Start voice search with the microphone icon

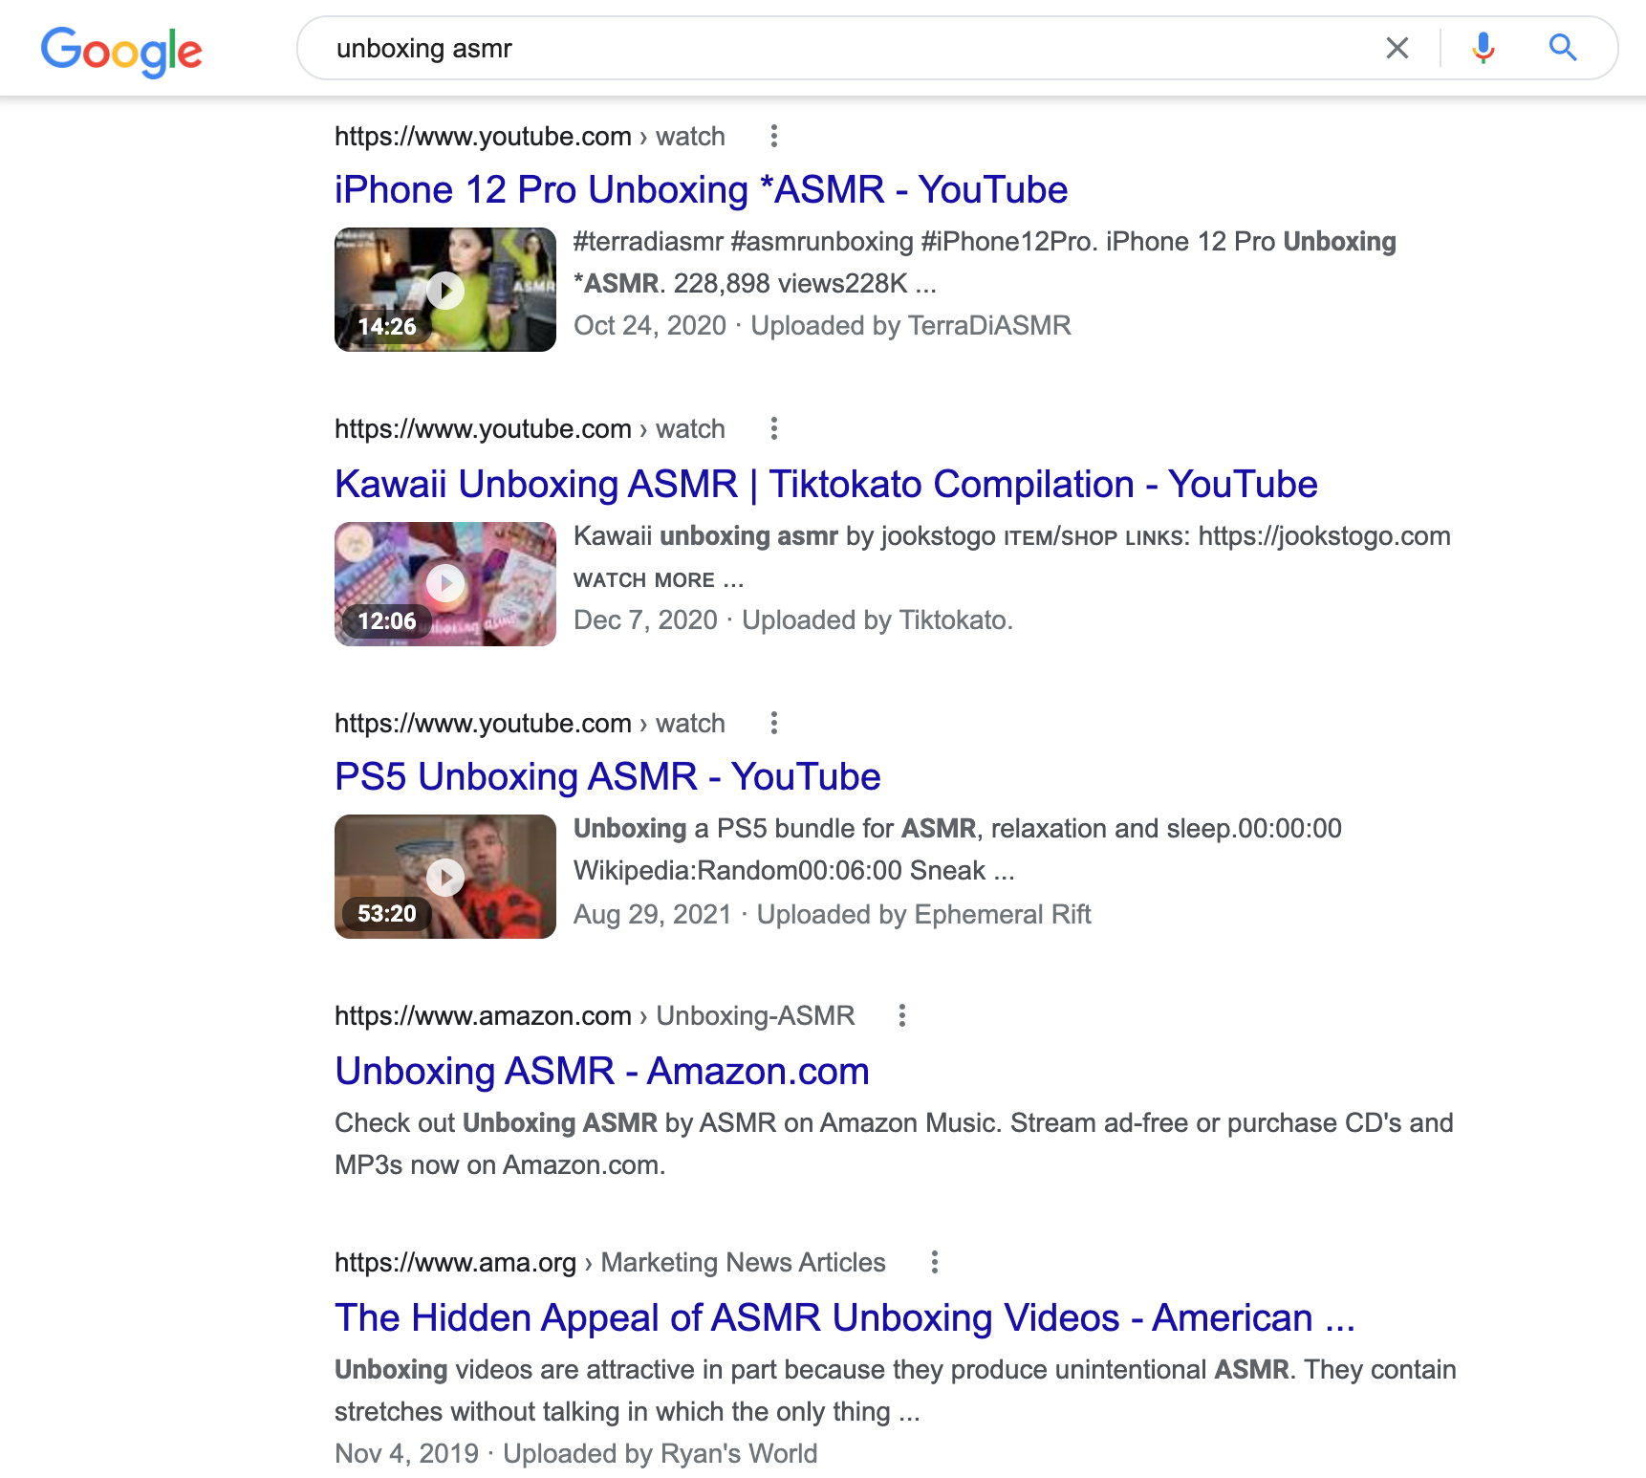coord(1482,47)
